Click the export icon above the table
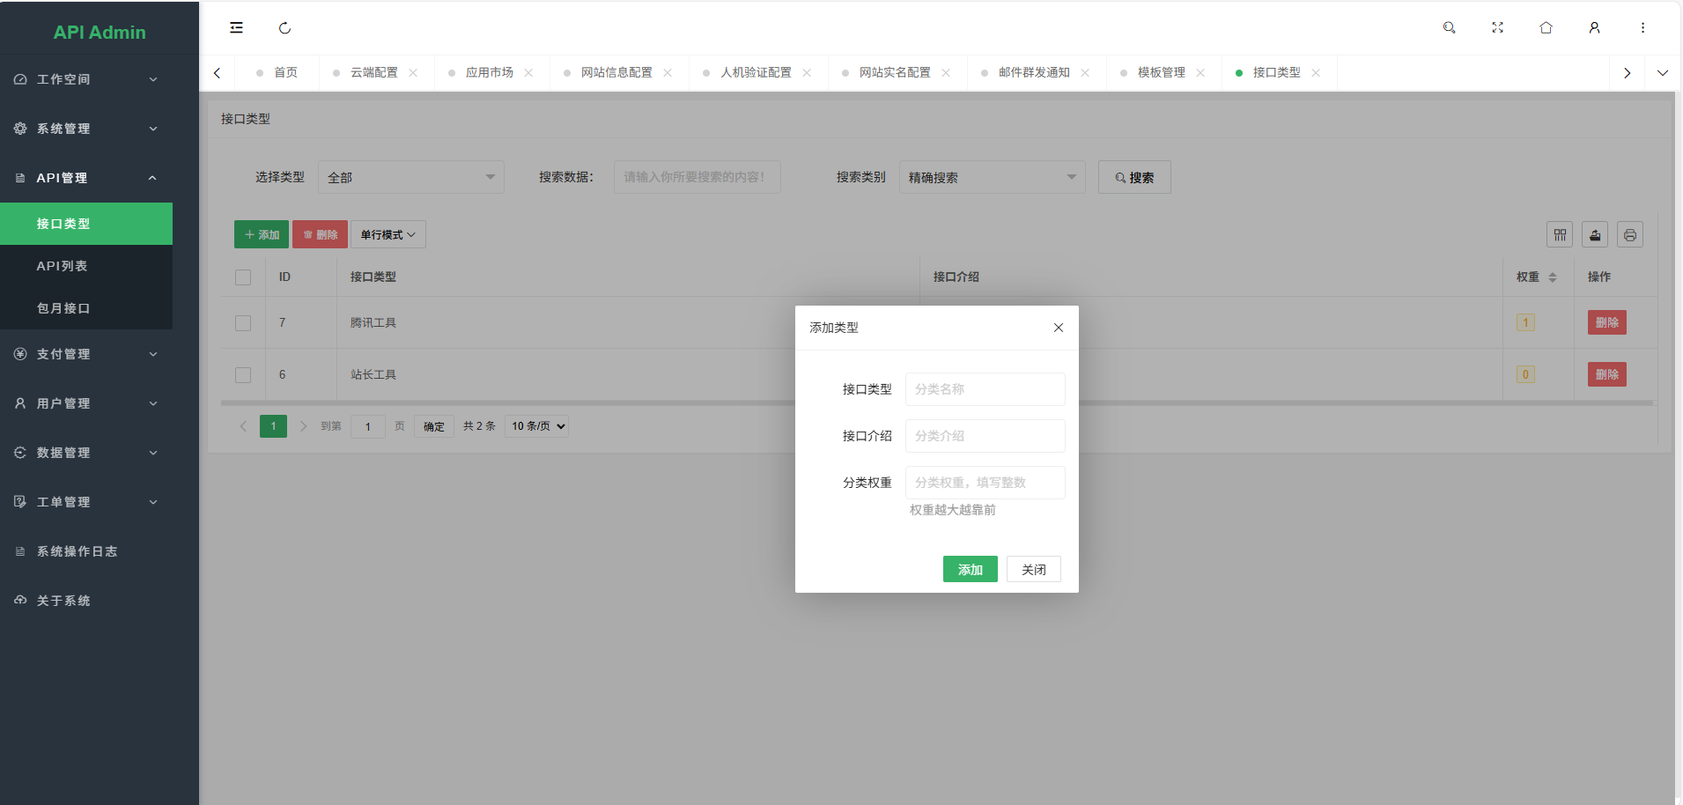The width and height of the screenshot is (1683, 805). tap(1595, 235)
